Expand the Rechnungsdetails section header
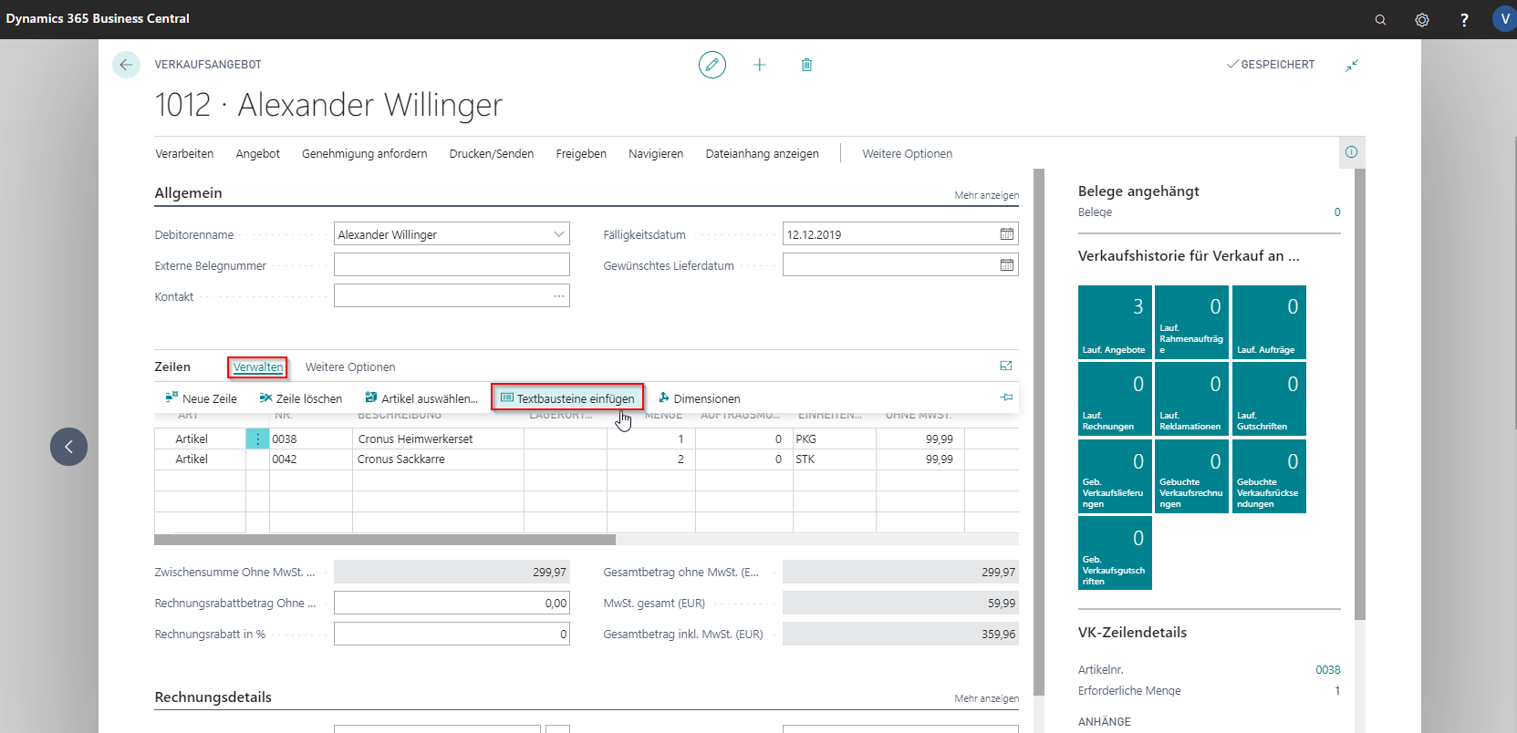Viewport: 1517px width, 733px height. (213, 697)
